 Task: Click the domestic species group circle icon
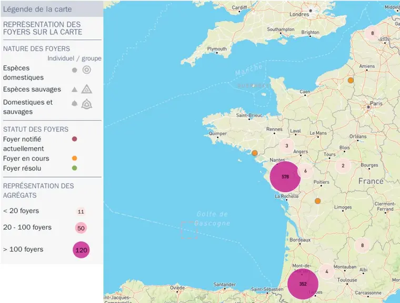87,70
